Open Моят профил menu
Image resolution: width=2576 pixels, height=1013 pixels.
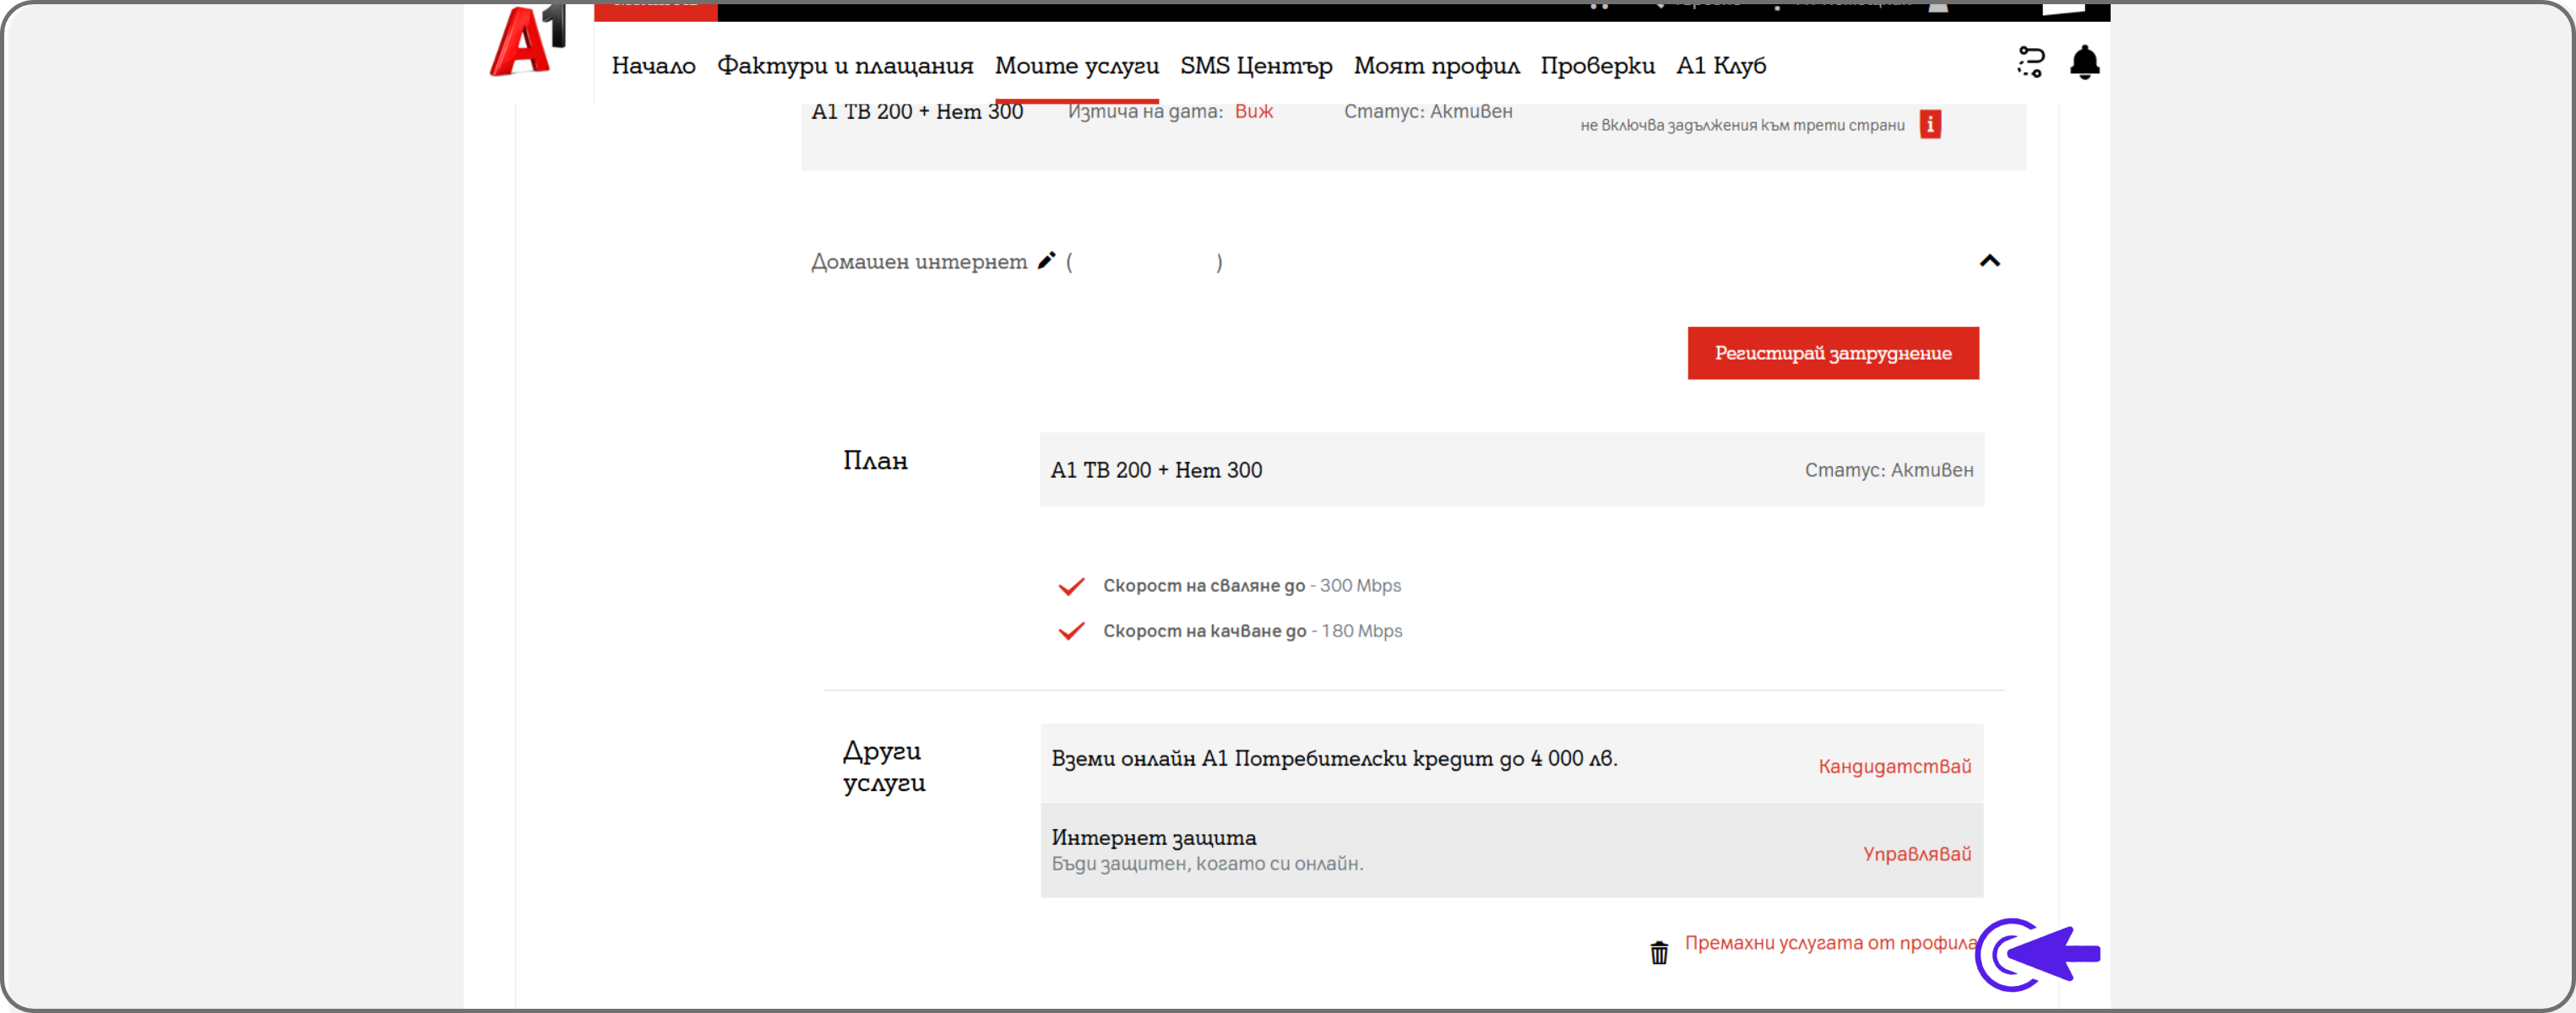click(x=1436, y=66)
